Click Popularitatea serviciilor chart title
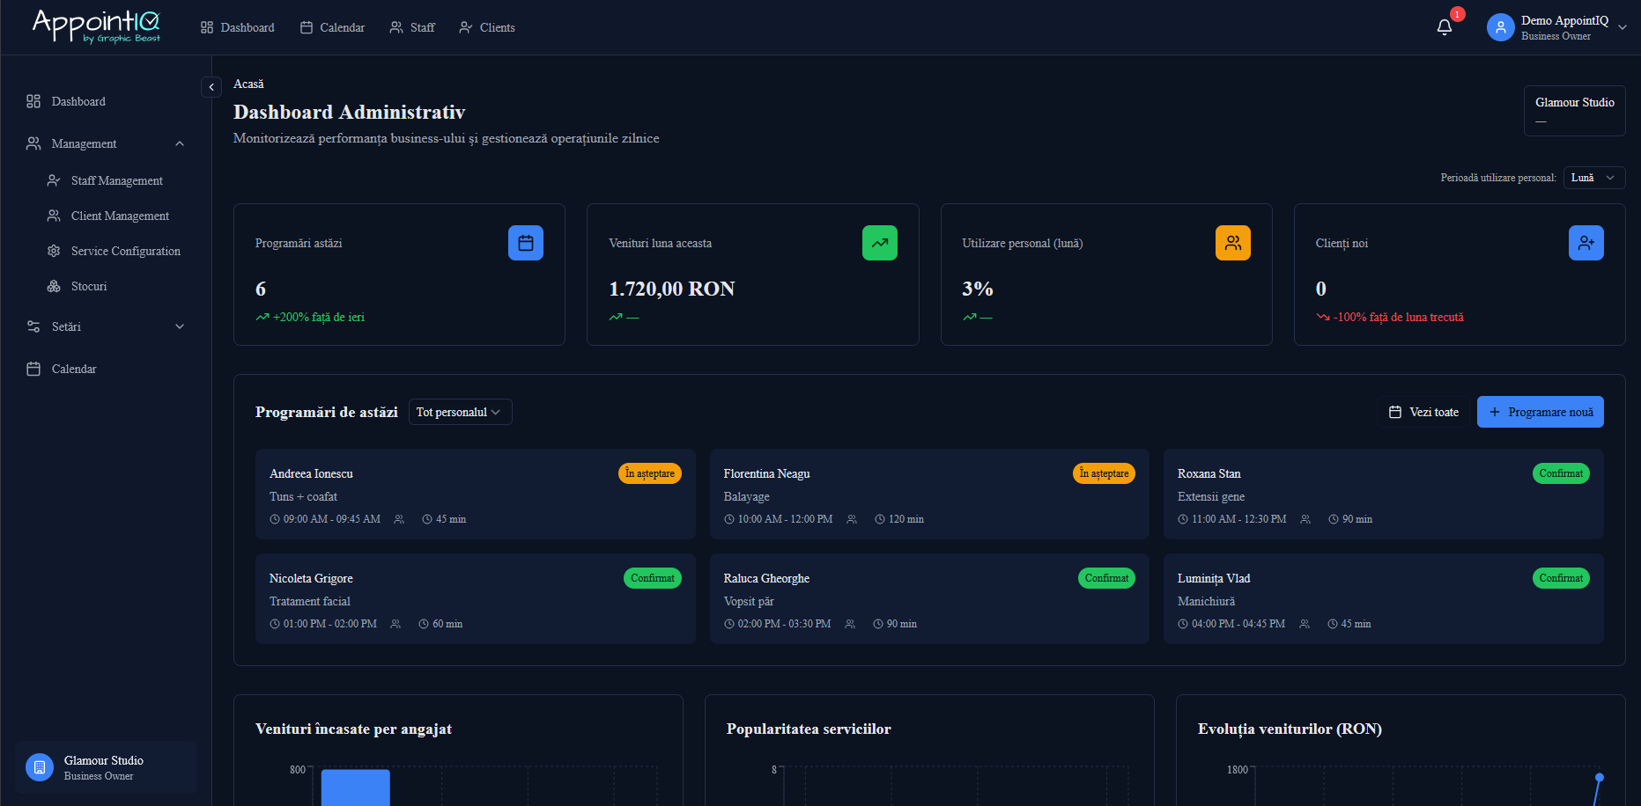1641x806 pixels. click(x=809, y=729)
